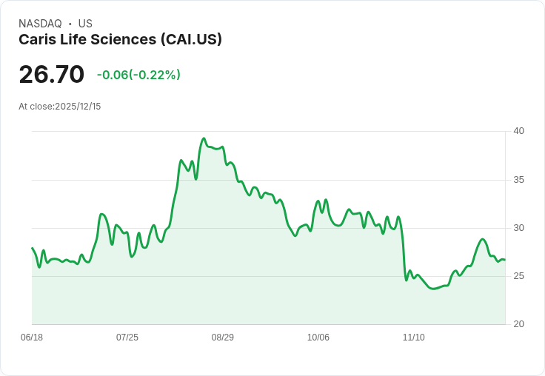Click the 07/25 date axis label

pos(127,338)
